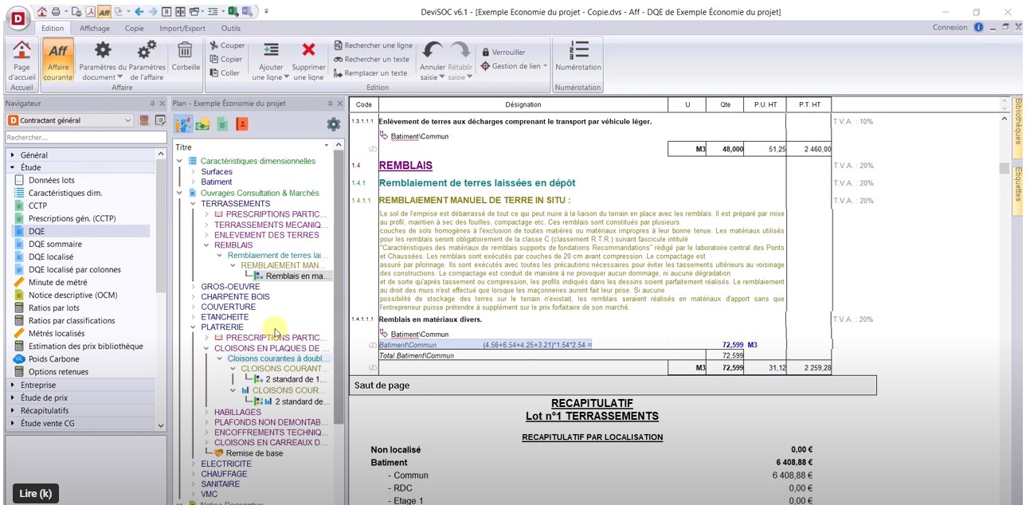
Task: Click the Numérotation icon in ribbon
Action: click(x=578, y=51)
